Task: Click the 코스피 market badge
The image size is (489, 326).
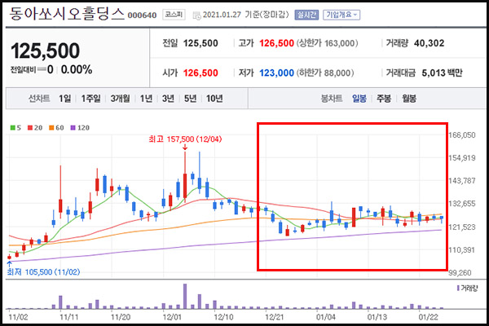Action: point(174,15)
